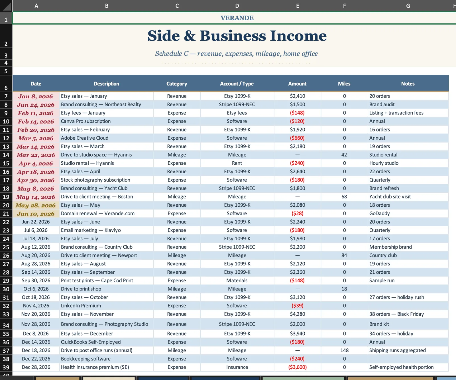456x380 pixels.
Task: Select the LinkedIn Premium cell
Action: (107, 306)
